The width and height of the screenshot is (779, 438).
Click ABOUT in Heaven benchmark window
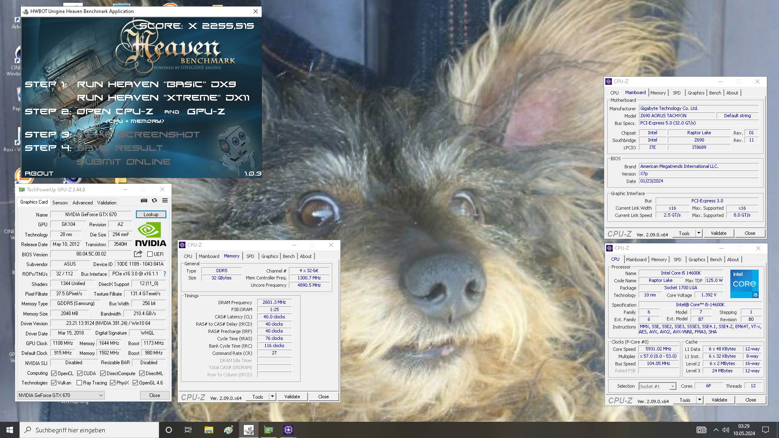coord(39,173)
